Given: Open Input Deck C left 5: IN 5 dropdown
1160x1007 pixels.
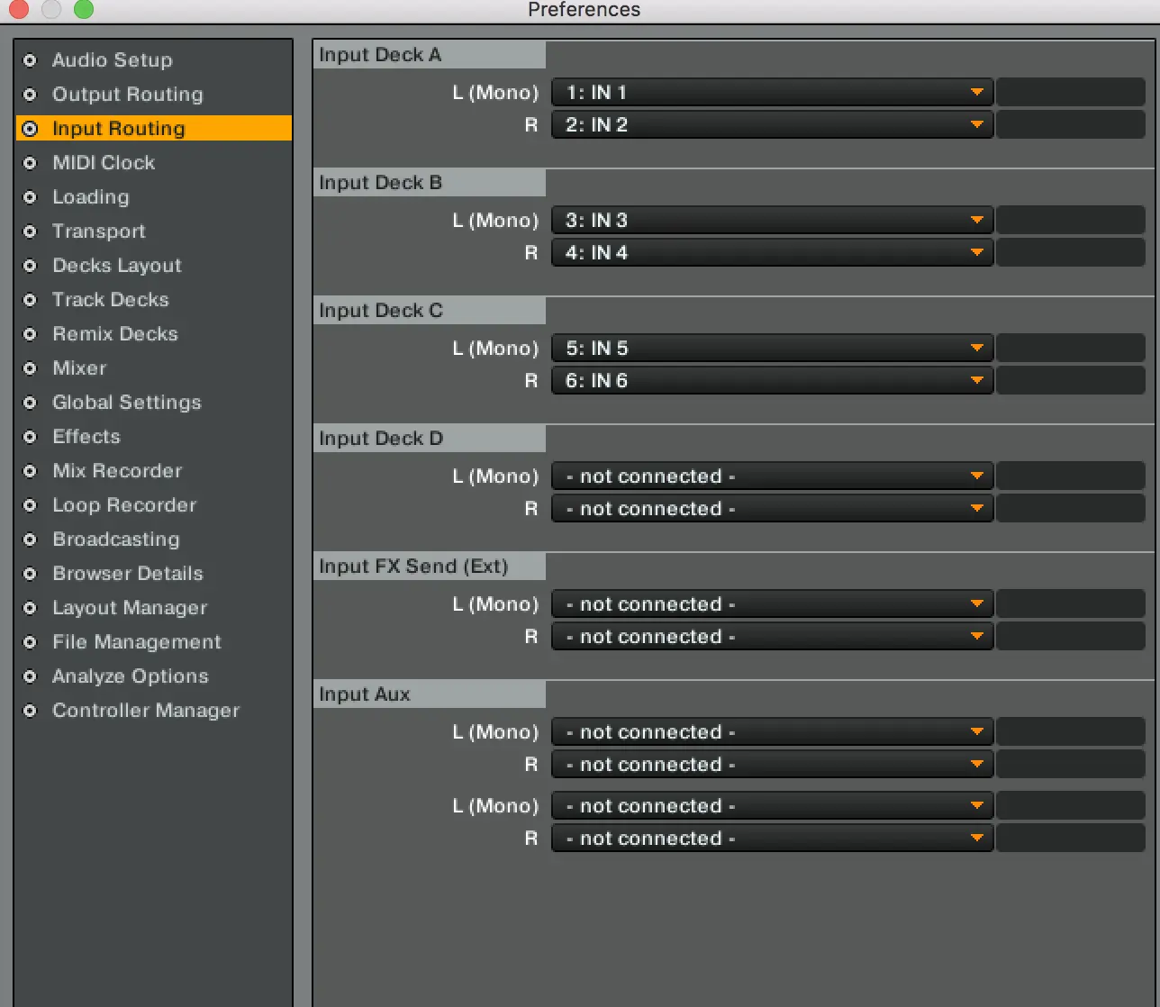Looking at the screenshot, I should coord(772,349).
